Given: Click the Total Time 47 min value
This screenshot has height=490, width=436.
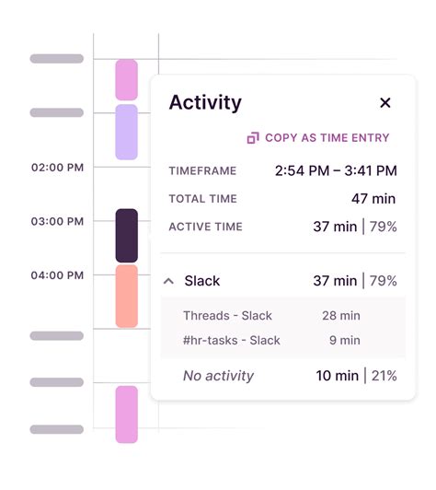Looking at the screenshot, I should tap(373, 199).
